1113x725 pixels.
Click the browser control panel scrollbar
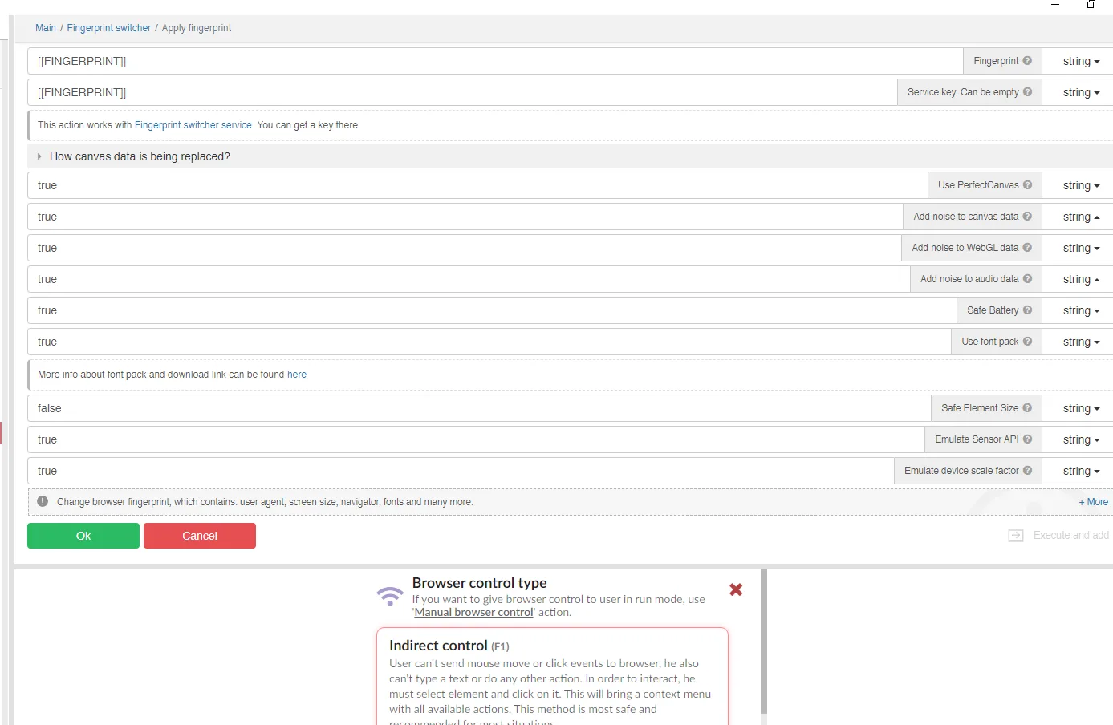764,642
